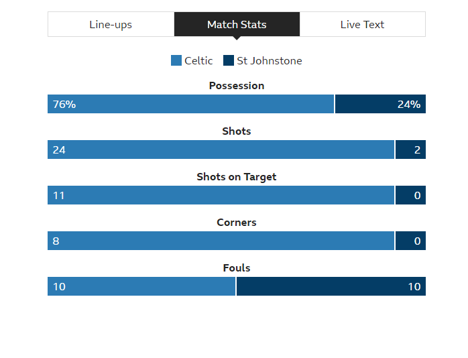Click Celtic's 8 corners bar
468x358 pixels.
click(x=221, y=241)
